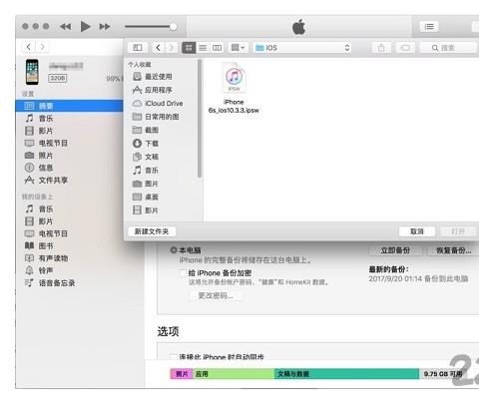Skip to next track with fast-forward icon
This screenshot has width=479, height=403.
tap(105, 27)
